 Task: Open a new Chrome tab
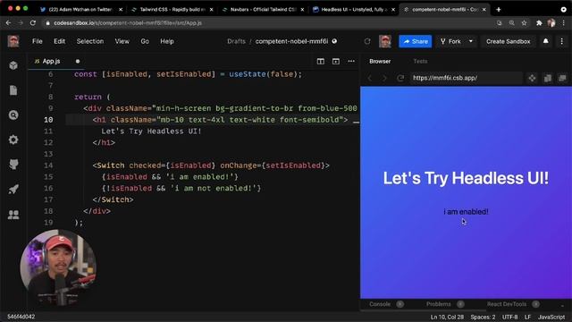click(x=499, y=10)
